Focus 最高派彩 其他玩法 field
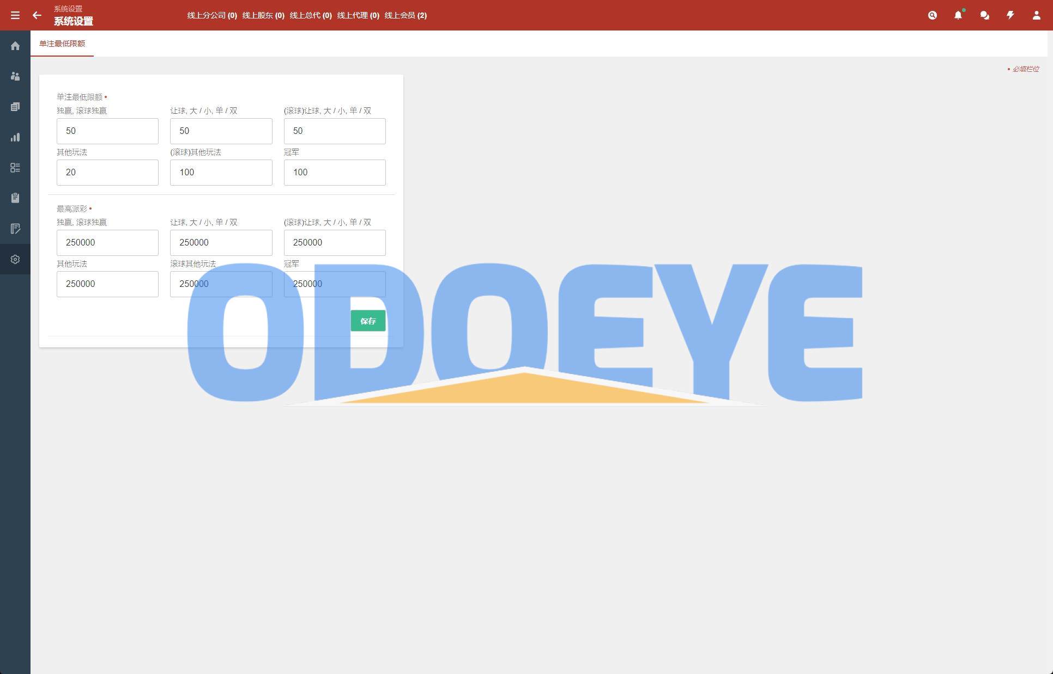 [107, 284]
